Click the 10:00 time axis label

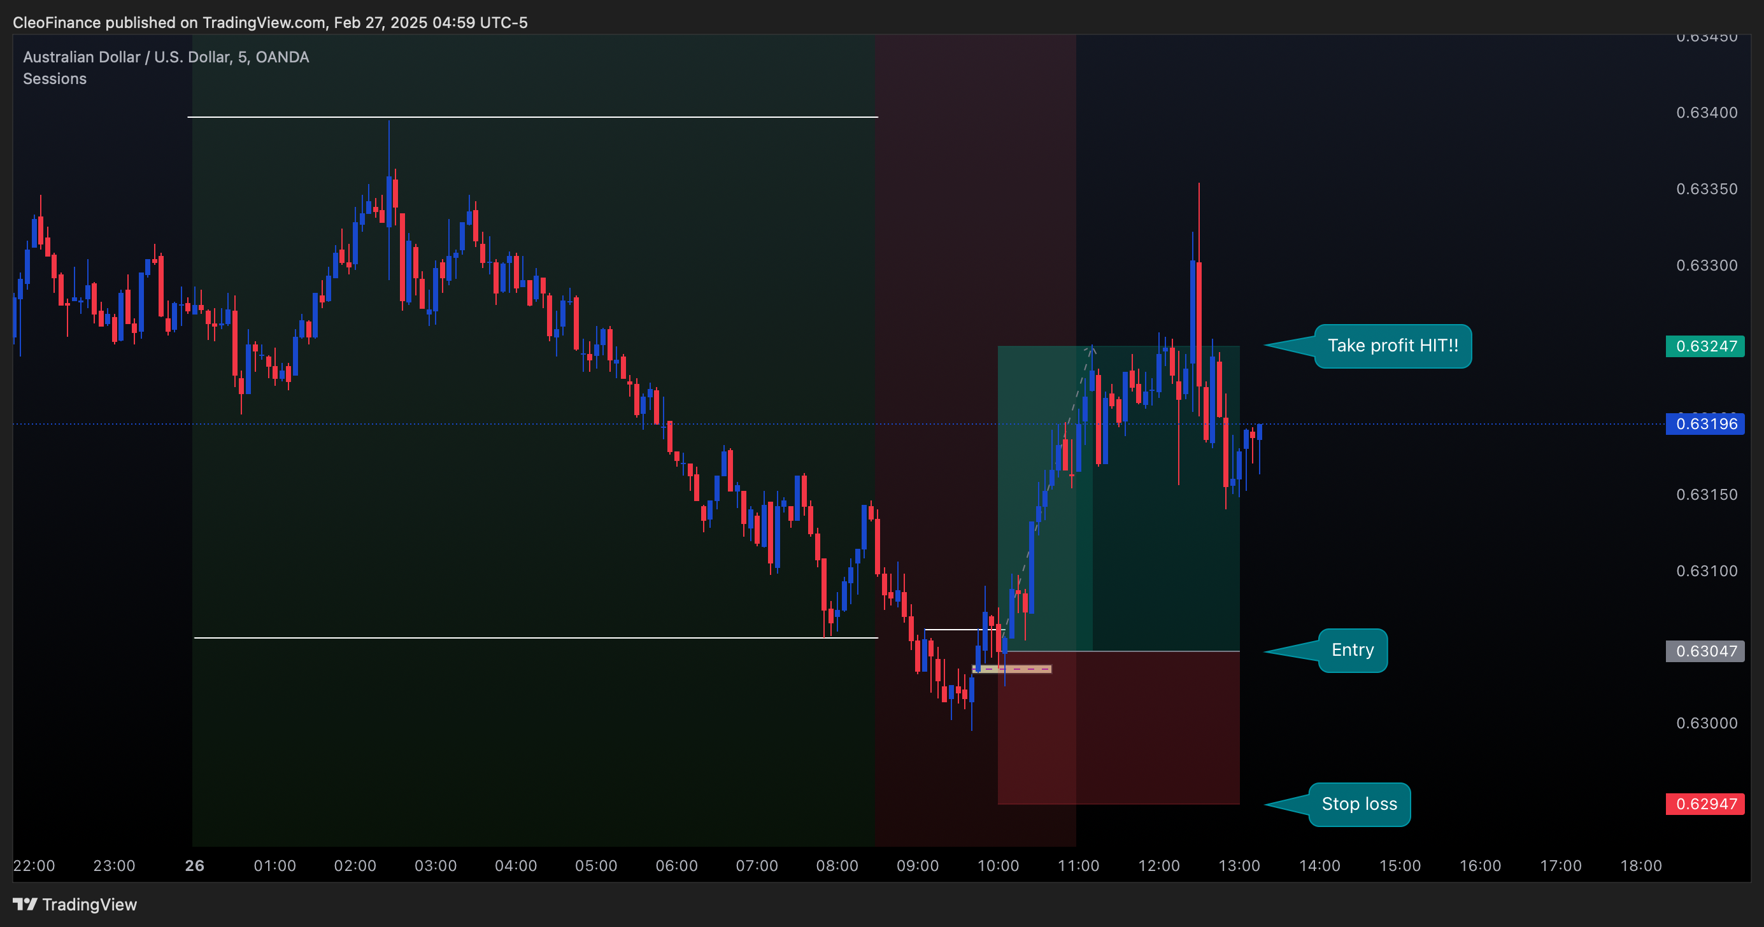(998, 865)
